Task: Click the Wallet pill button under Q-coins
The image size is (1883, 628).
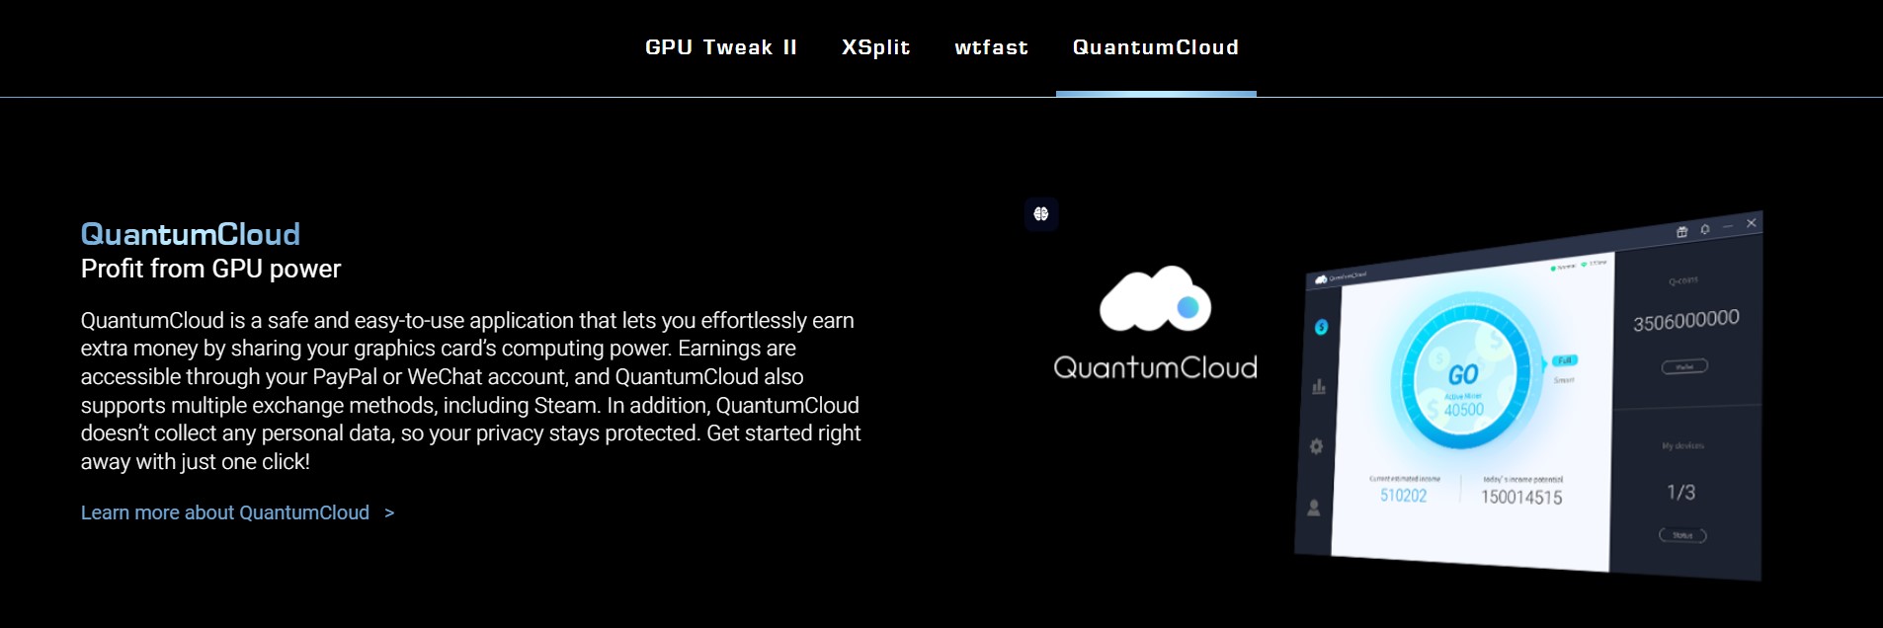Action: coord(1684,366)
